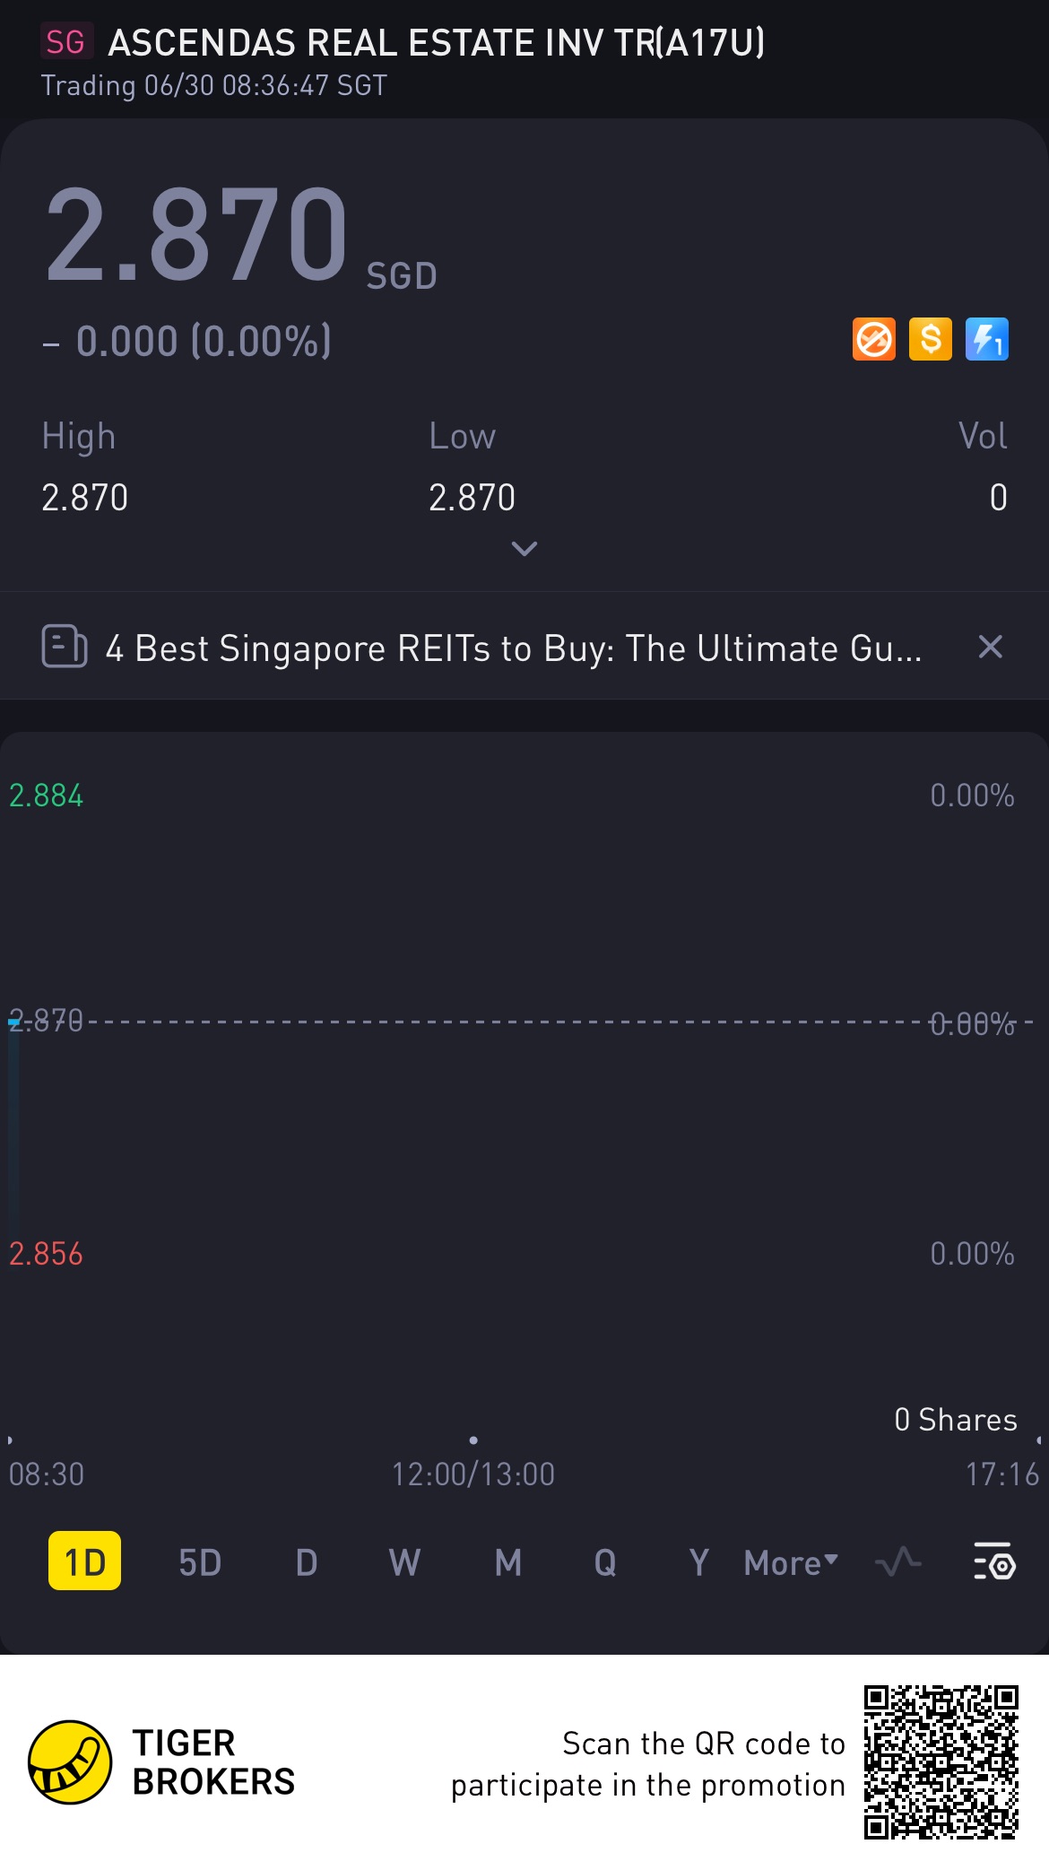The image size is (1049, 1870).
Task: Switch to monthly M chart period
Action: click(508, 1562)
